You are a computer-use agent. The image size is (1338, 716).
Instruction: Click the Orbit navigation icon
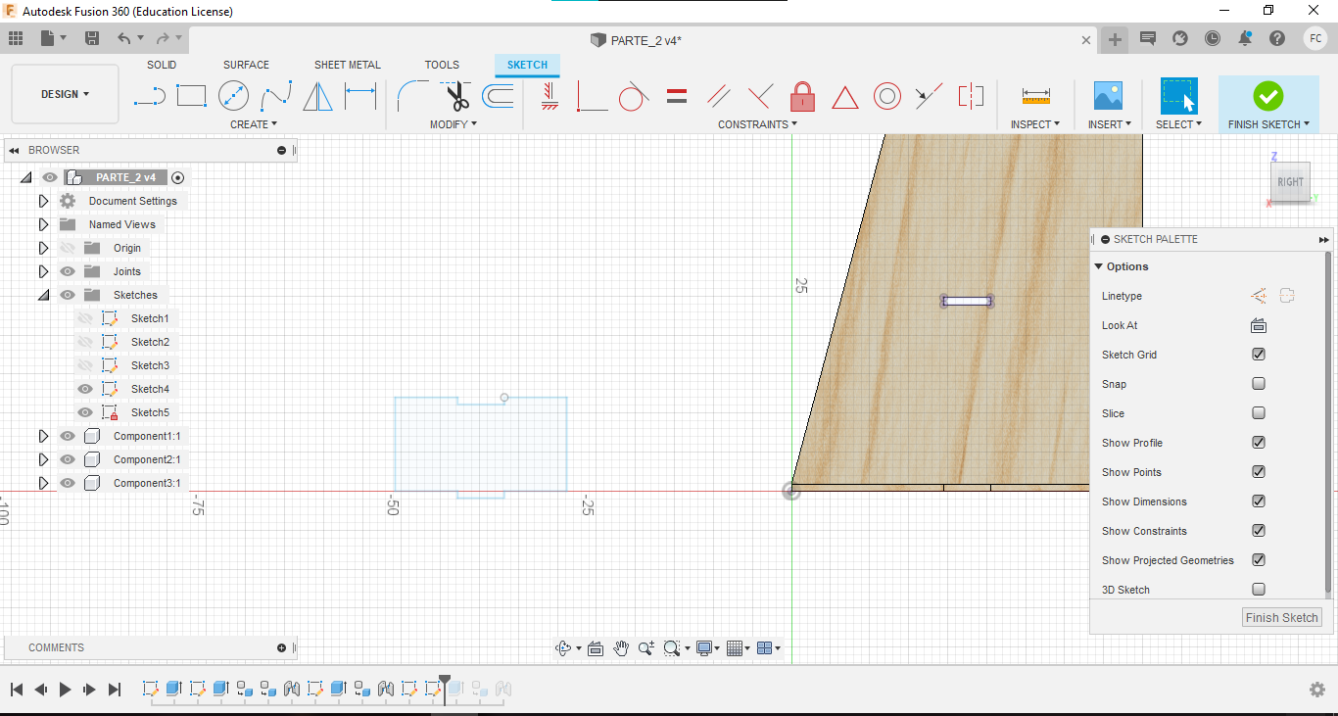coord(562,647)
